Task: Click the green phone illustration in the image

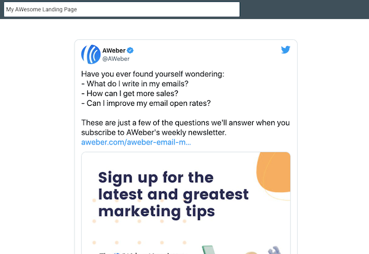Action: point(208,250)
